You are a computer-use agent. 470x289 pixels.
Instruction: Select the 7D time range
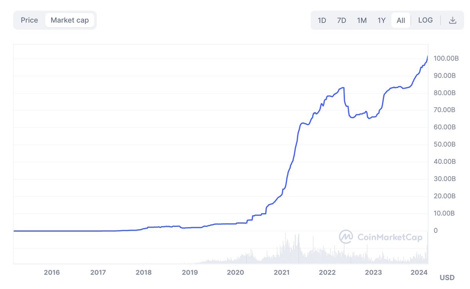[x=342, y=20]
